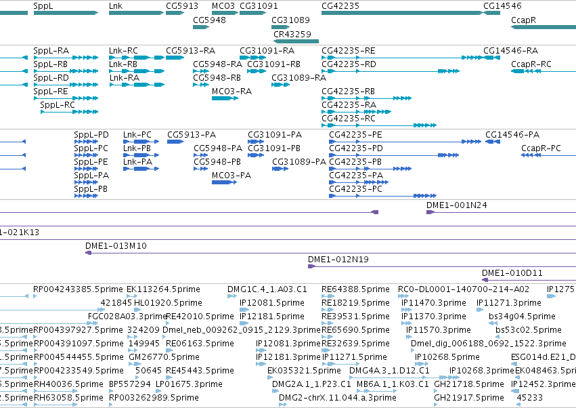The width and height of the screenshot is (576, 408).
Task: Select EST Dmel_neb_009262_0915_2129.3prime
Action: click(242, 330)
